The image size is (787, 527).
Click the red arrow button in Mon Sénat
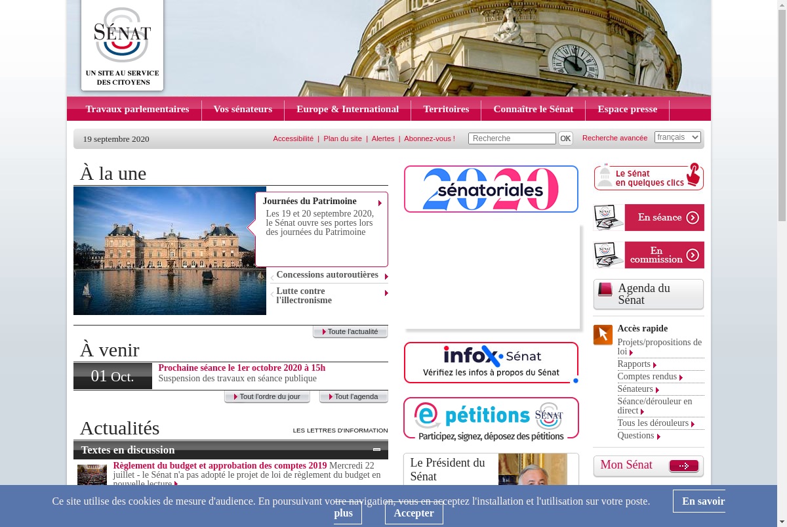683,466
